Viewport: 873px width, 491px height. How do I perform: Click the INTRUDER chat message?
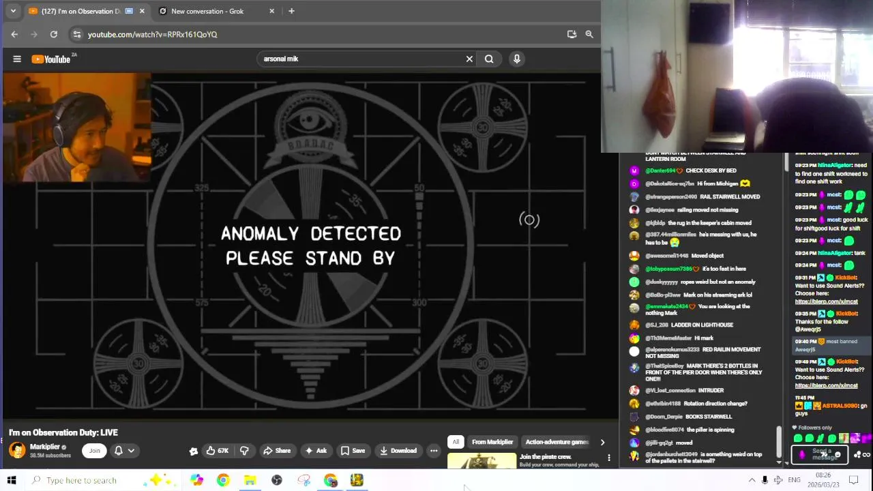click(x=710, y=391)
